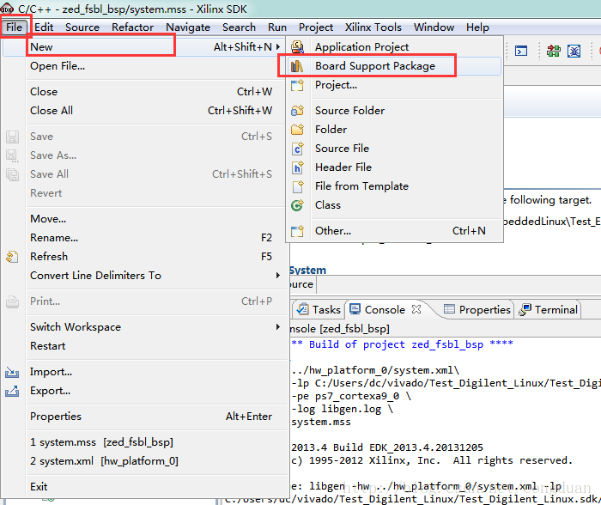Viewport: 601px width, 505px height.
Task: Click the Other... wizard icon
Action: coord(297,231)
